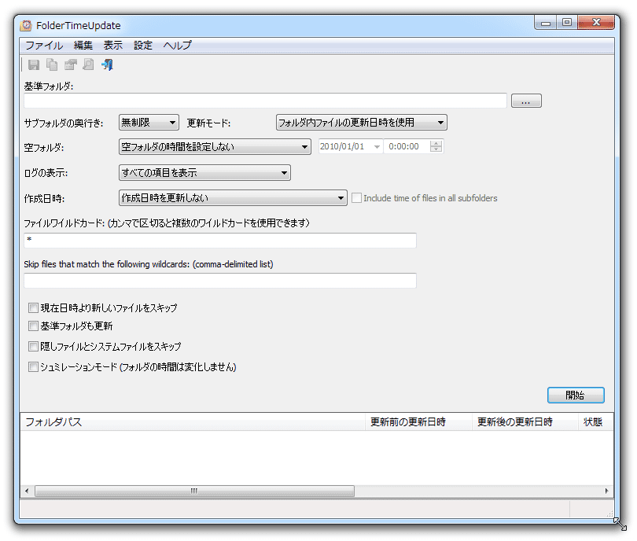Click the Exit toolbar icon

[107, 64]
